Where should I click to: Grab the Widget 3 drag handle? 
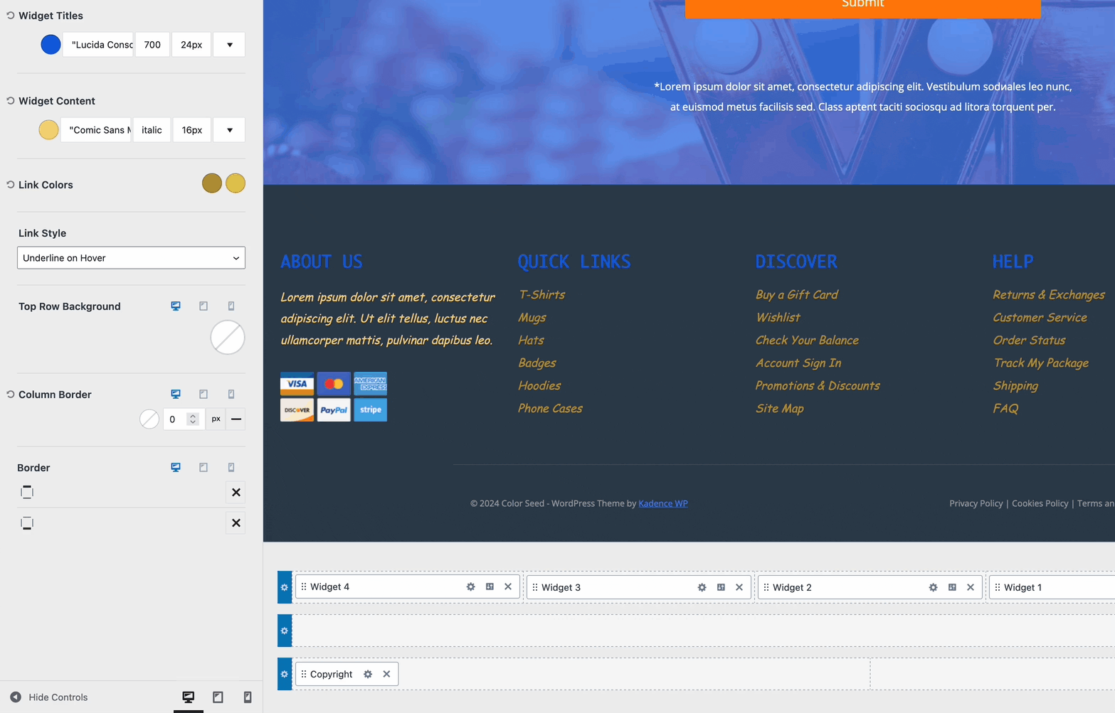pyautogui.click(x=534, y=586)
